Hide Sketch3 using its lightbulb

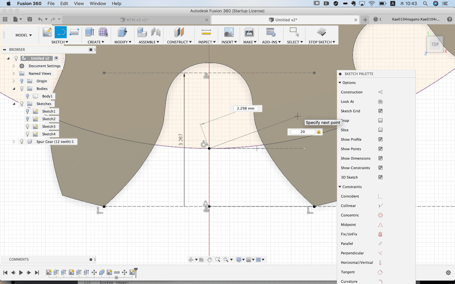[x=27, y=127]
